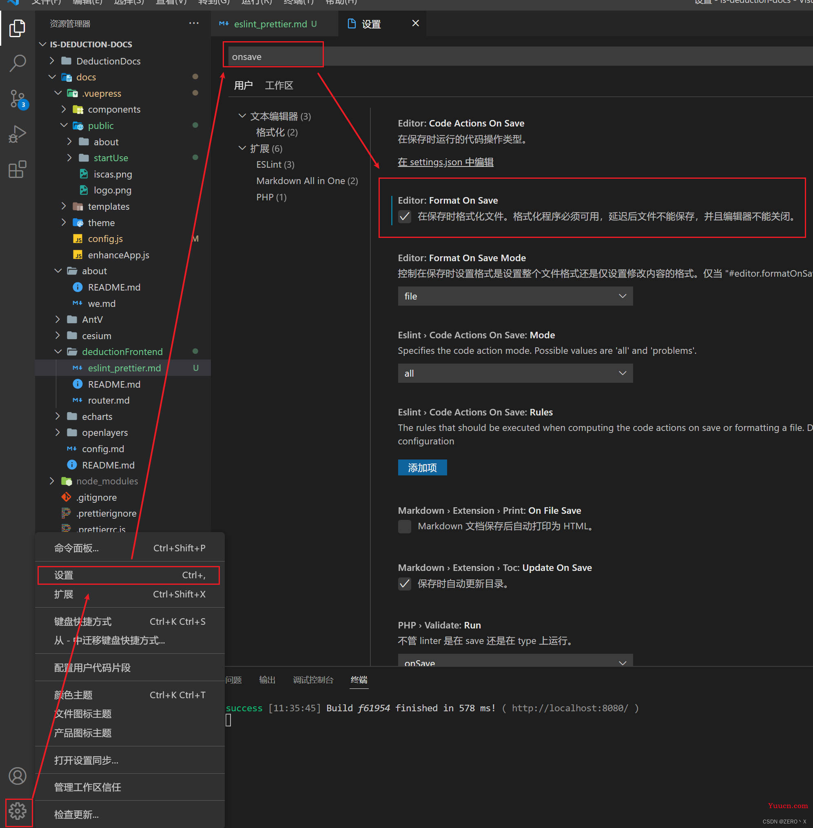Select 配置用户代码片段 menu entry

point(129,667)
